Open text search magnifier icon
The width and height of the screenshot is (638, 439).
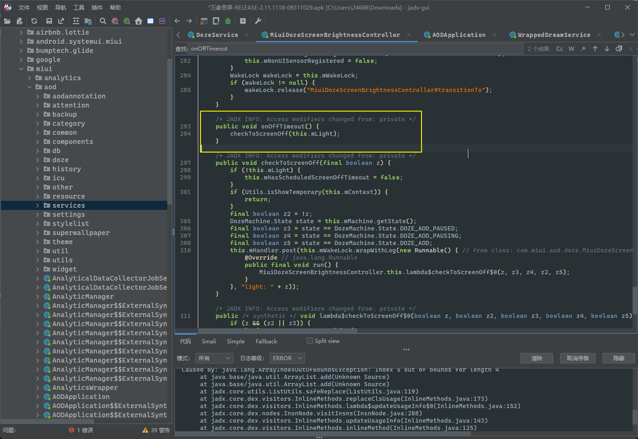pyautogui.click(x=103, y=21)
